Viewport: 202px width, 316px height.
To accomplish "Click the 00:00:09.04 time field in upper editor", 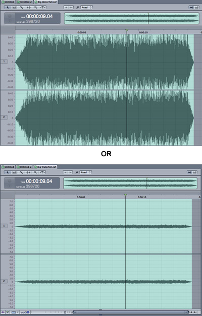I will (39, 16).
